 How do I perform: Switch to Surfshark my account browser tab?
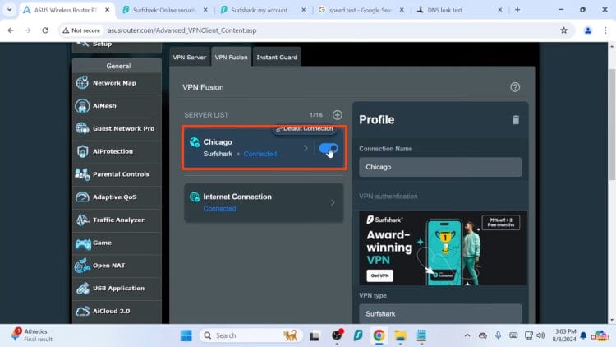[x=260, y=10]
